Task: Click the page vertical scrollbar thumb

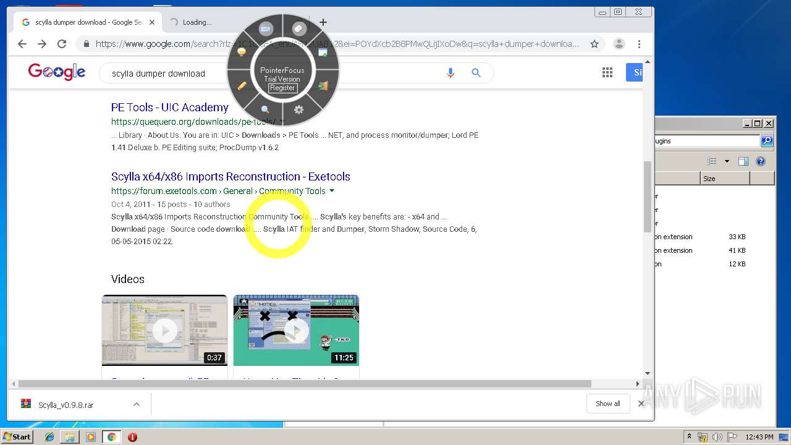Action: (648, 196)
